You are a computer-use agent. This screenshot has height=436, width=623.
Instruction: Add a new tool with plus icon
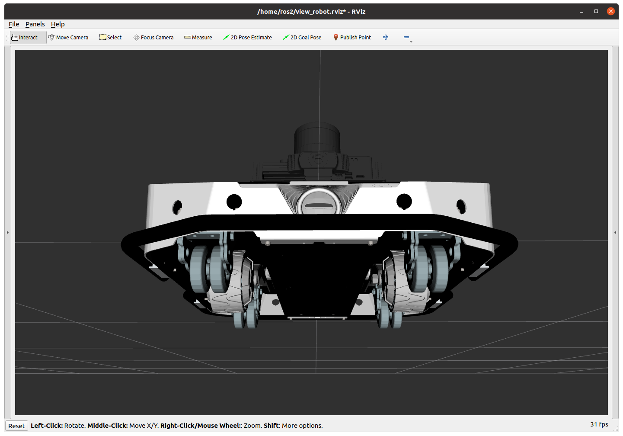[x=386, y=38]
